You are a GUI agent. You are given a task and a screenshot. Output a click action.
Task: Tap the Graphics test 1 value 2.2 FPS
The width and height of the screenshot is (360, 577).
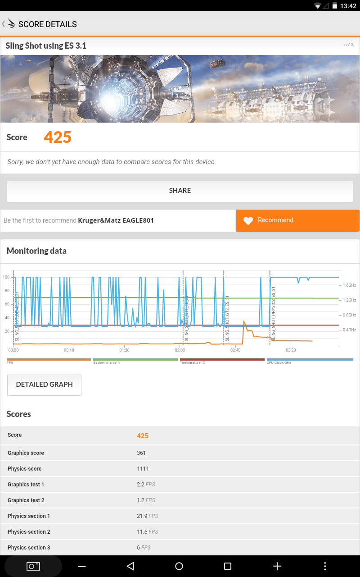click(x=146, y=485)
